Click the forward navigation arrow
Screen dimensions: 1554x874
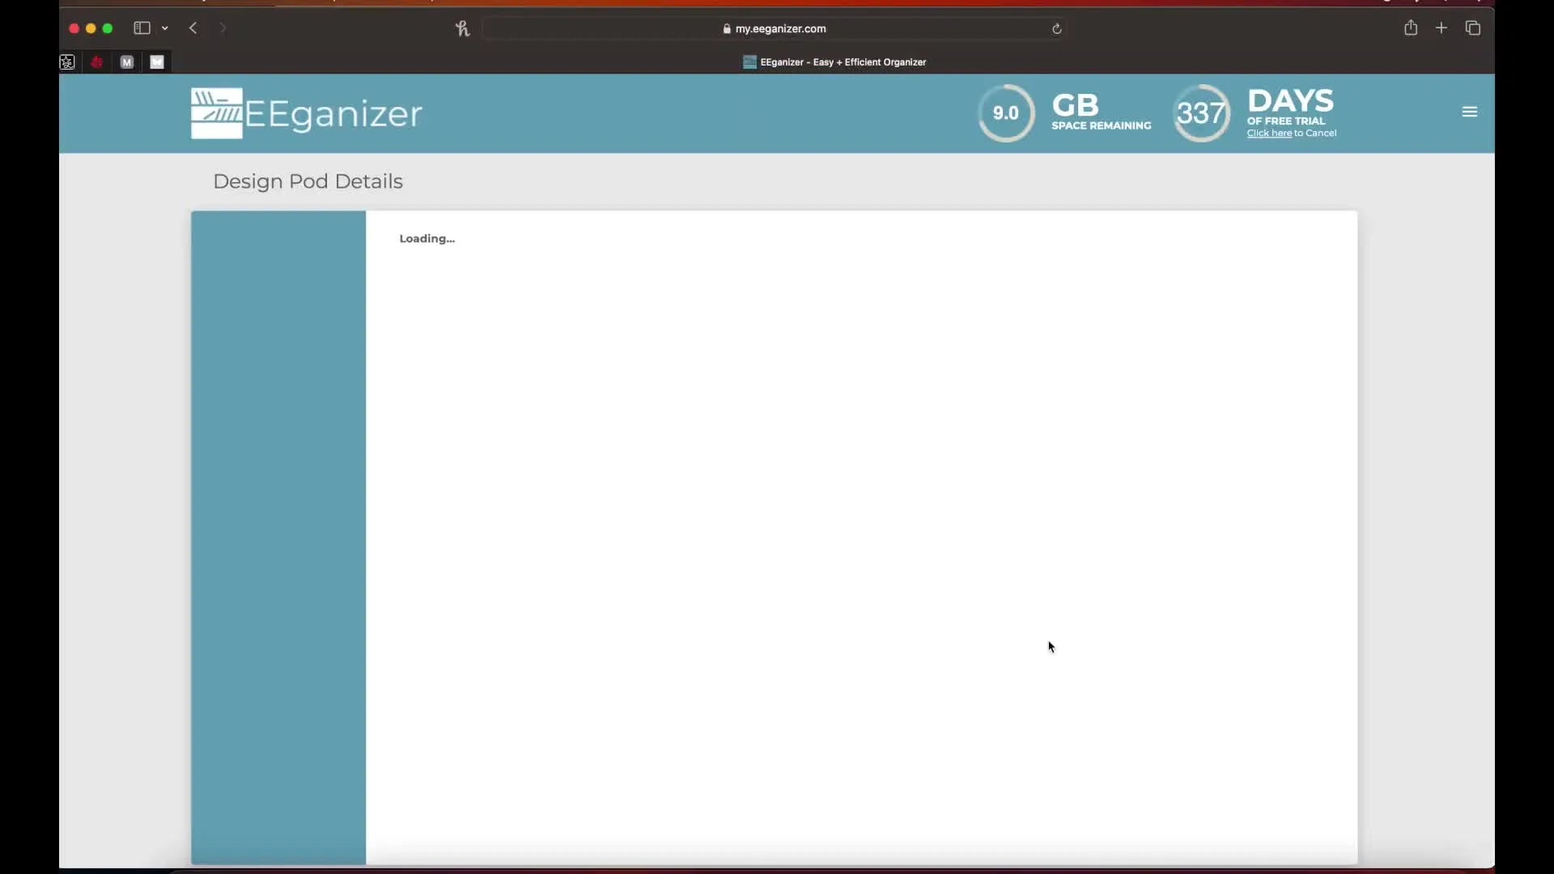point(223,28)
